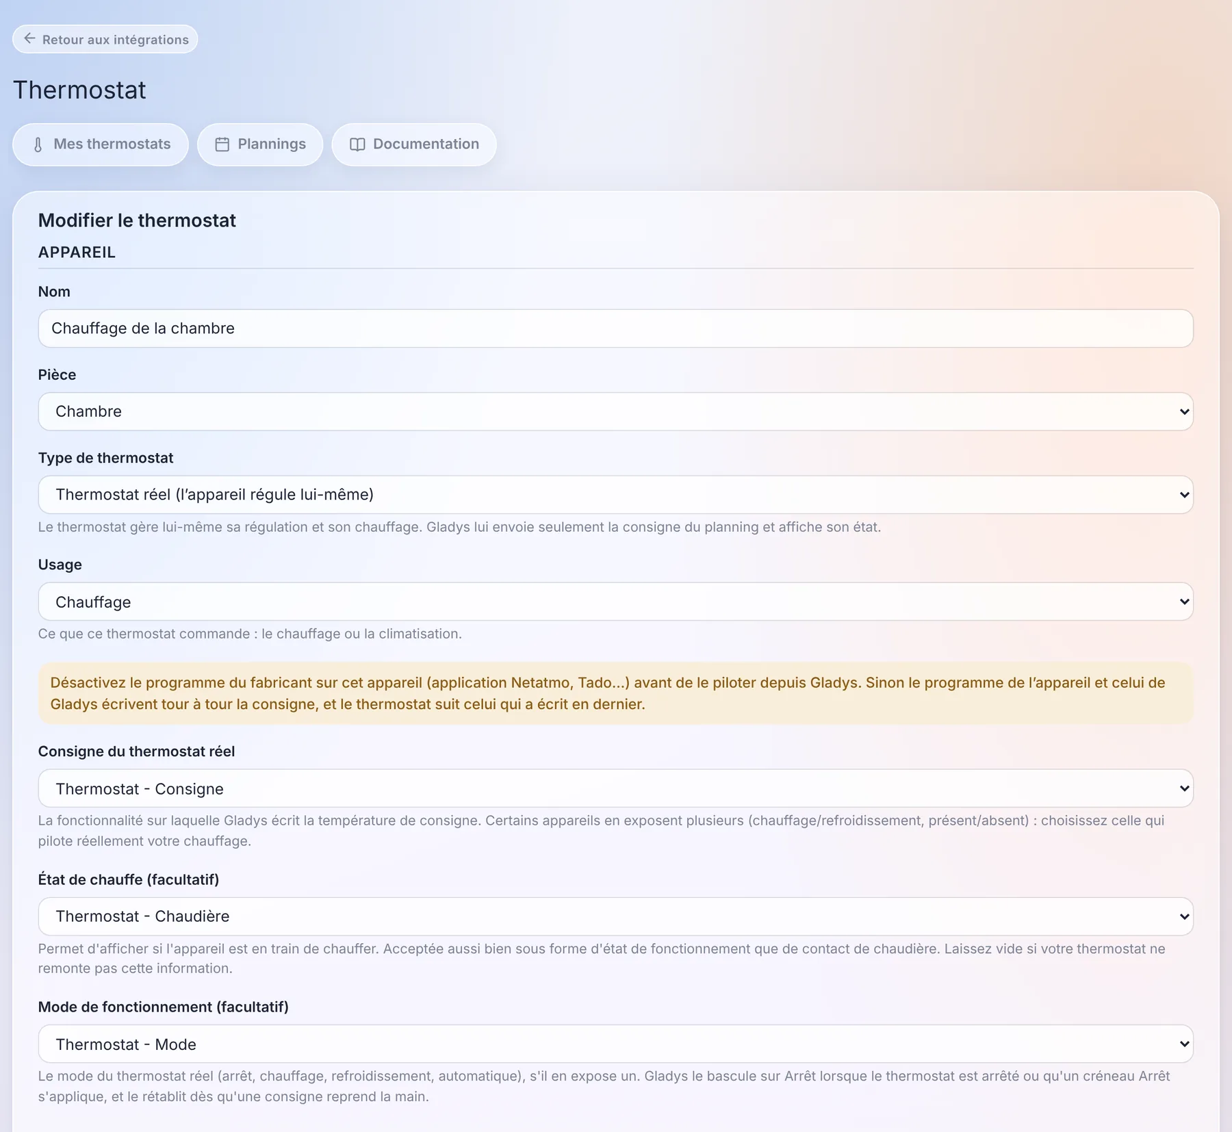Focus the Nom input field

click(x=616, y=329)
